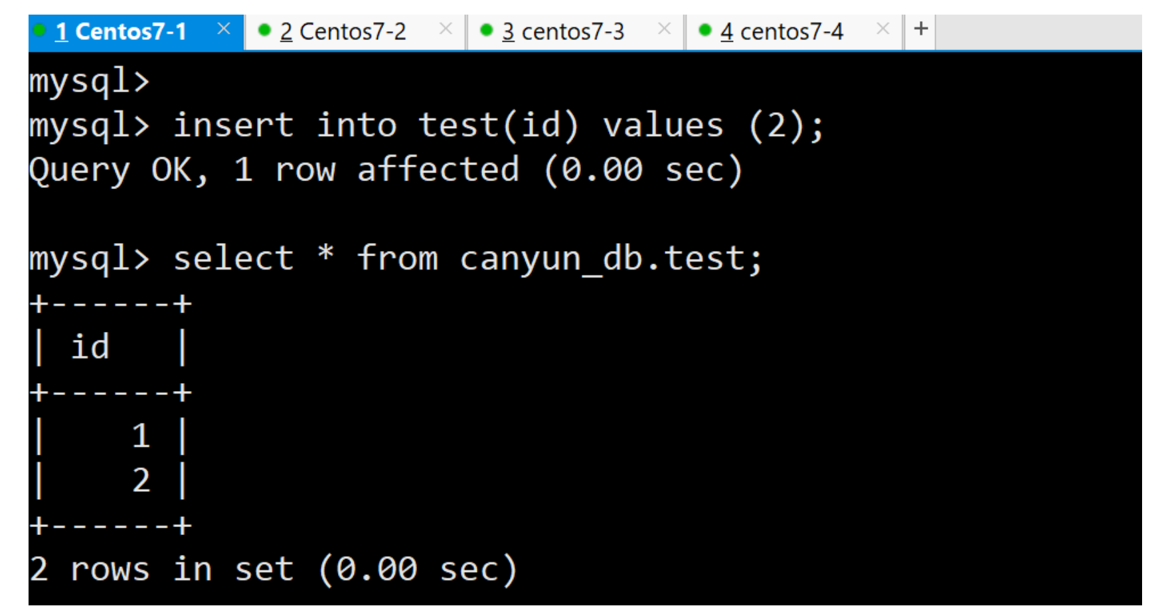This screenshot has width=1162, height=612.
Task: Click the green connection dot on Centos7-2
Action: pos(264,30)
